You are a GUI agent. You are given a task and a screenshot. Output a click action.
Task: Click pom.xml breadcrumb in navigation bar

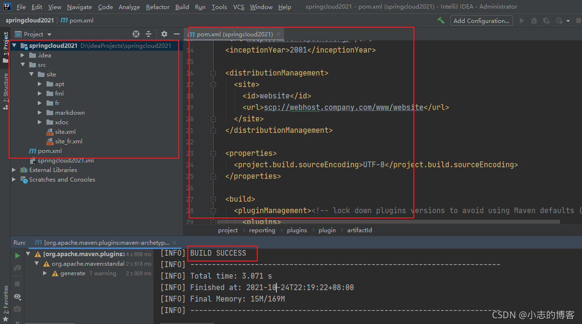(x=77, y=21)
